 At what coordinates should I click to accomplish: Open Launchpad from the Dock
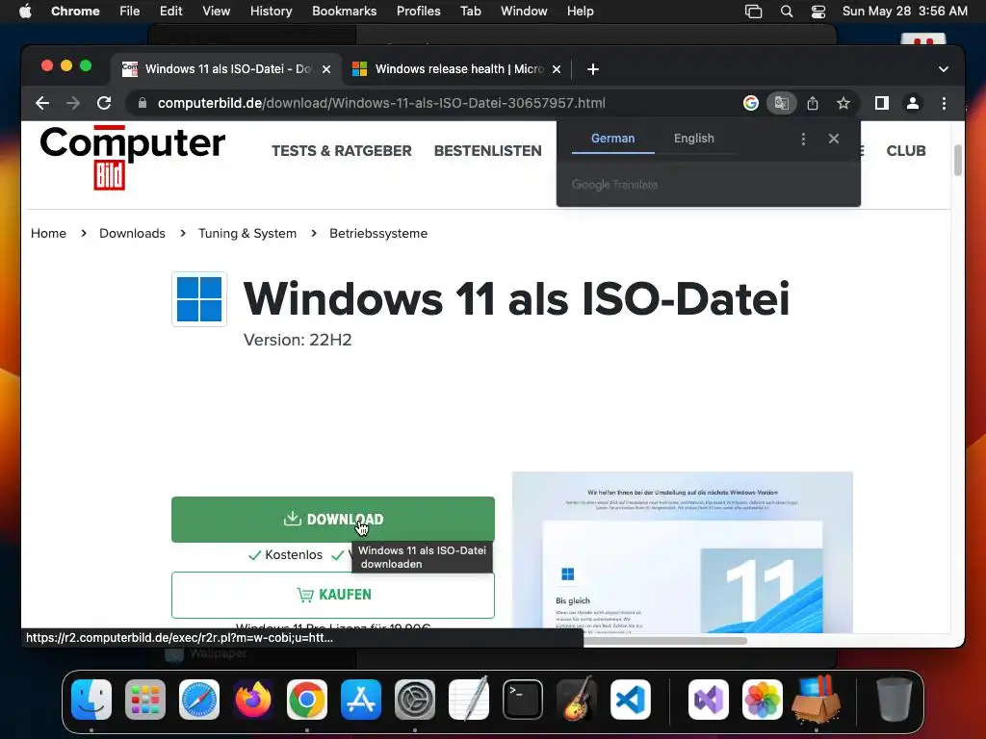145,700
